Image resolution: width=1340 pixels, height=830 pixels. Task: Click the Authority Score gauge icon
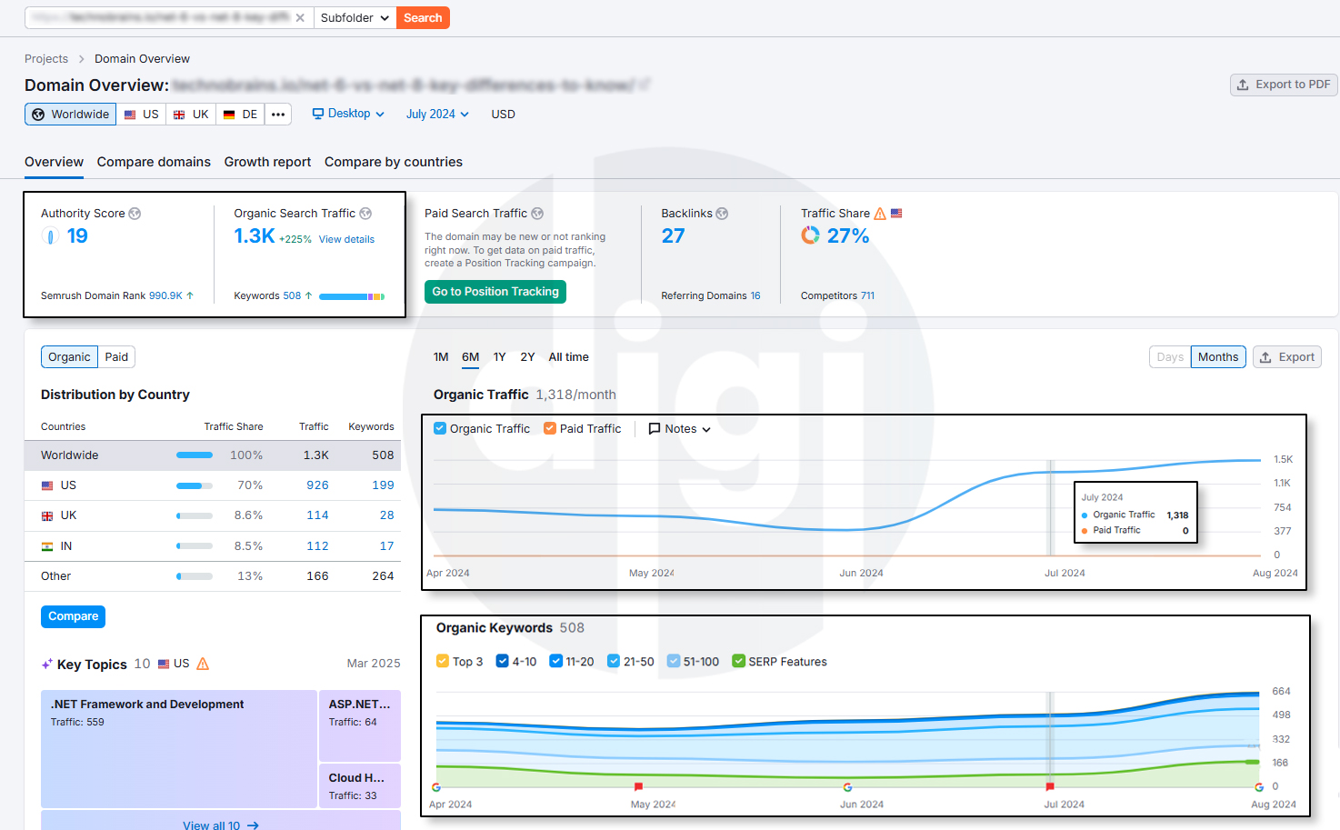tap(50, 236)
